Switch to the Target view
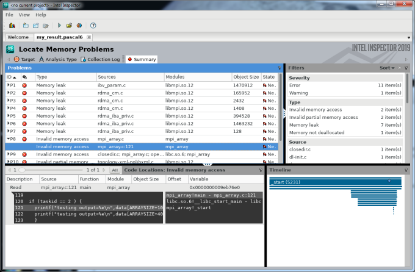Image resolution: width=415 pixels, height=272 pixels. [x=24, y=59]
